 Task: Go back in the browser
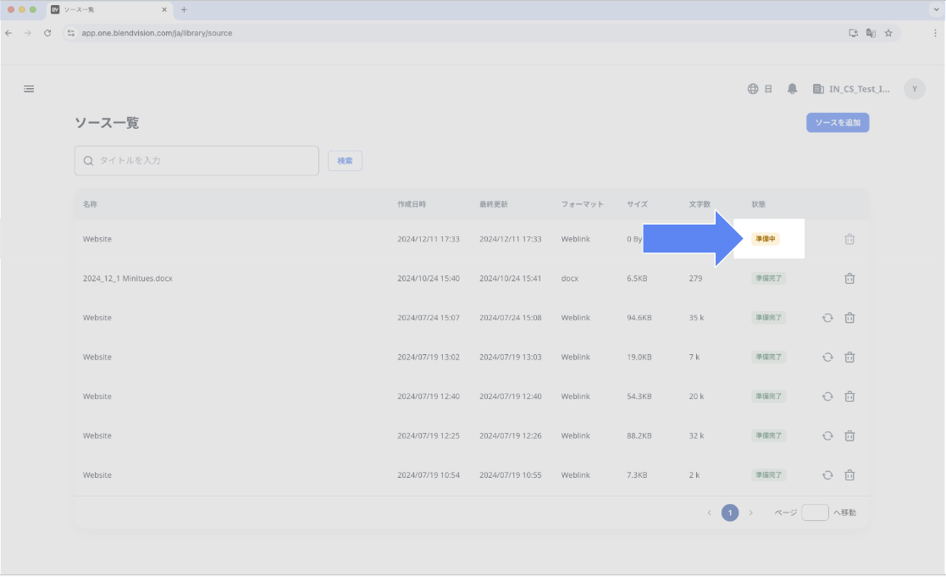[x=8, y=33]
